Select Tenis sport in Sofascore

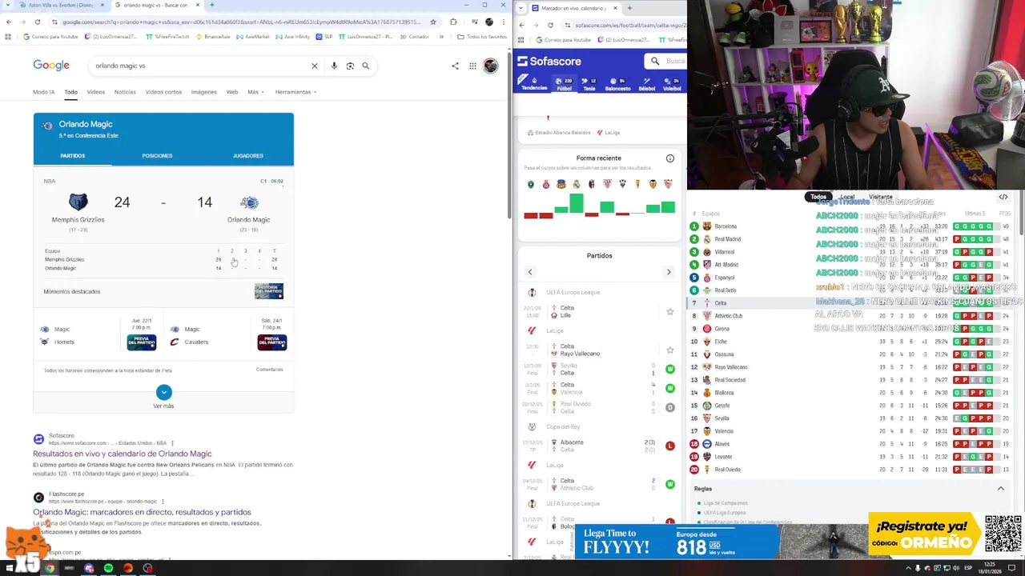pos(589,84)
